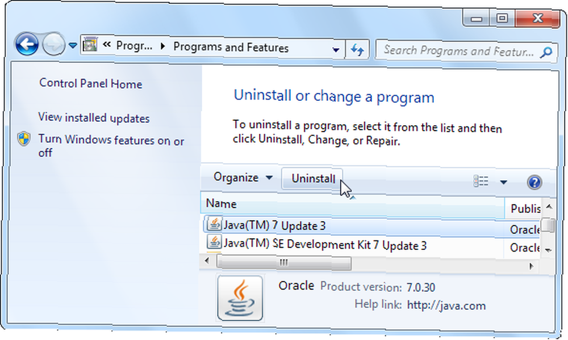
Task: Click the Uninstall toolbar button
Action: (312, 178)
